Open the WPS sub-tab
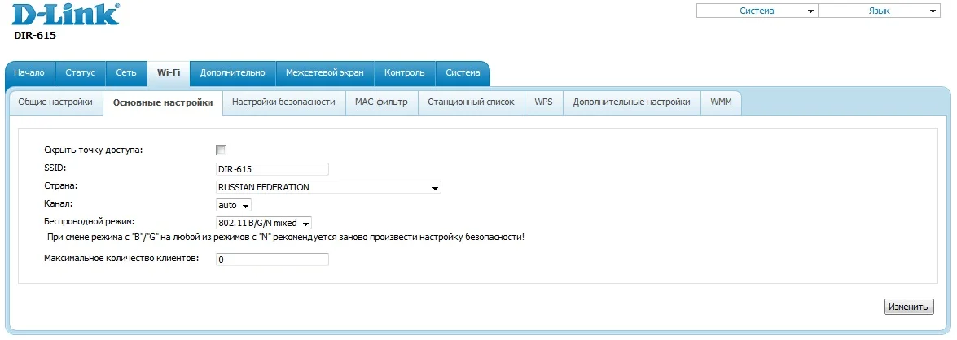Screen dimensions: 957x340 click(543, 102)
